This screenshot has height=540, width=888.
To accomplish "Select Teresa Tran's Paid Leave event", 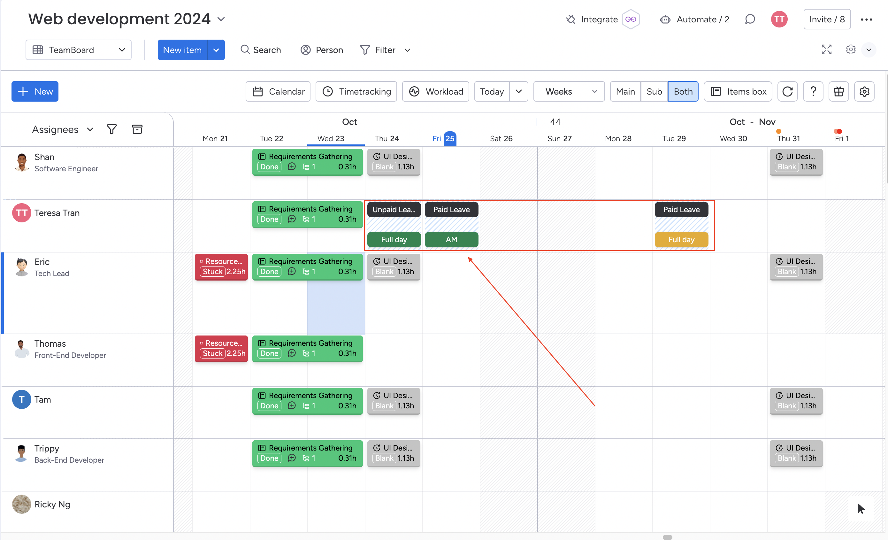I will click(451, 209).
